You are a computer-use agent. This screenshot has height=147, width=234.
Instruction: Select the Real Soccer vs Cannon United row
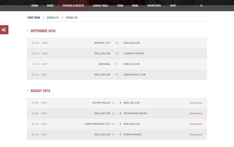pos(117,53)
